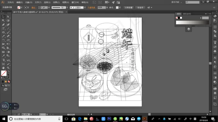The height and width of the screenshot is (122, 218).
Task: Open the Color panel in right dock
Action: pos(215,16)
